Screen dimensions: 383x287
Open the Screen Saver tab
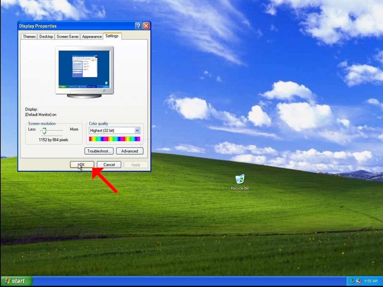click(67, 36)
